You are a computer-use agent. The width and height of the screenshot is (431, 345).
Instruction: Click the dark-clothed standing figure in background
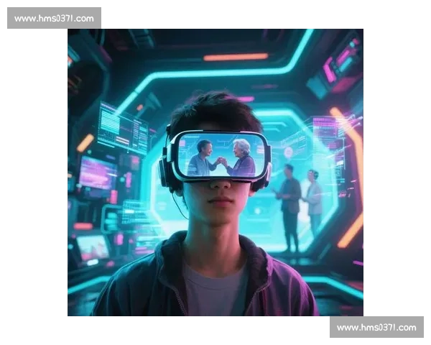289,205
